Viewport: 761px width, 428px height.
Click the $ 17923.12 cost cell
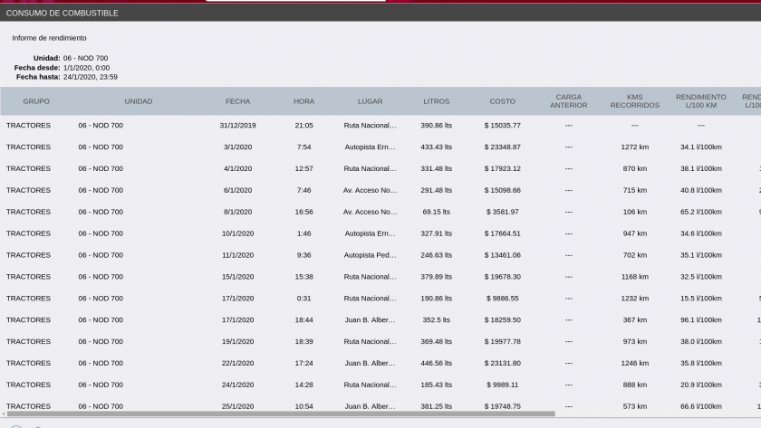502,168
